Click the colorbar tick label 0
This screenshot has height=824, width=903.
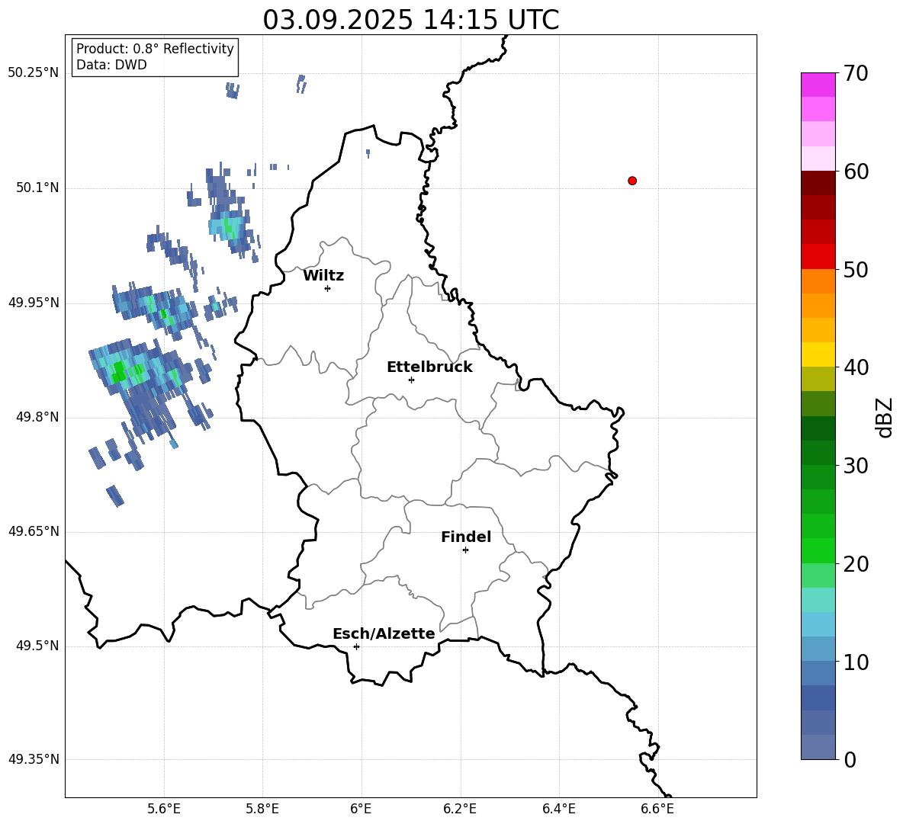coord(850,759)
